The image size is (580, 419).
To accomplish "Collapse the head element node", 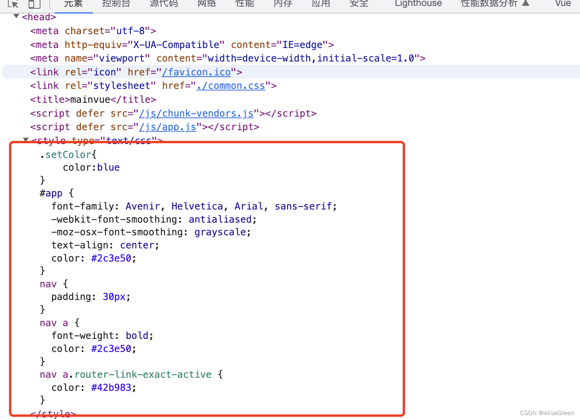I will tap(16, 16).
